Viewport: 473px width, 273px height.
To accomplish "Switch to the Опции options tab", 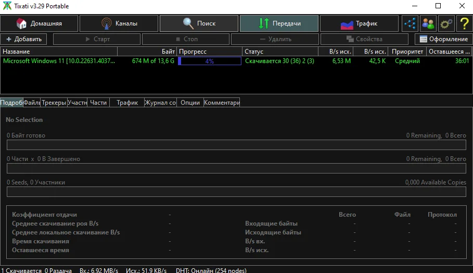I will click(190, 103).
